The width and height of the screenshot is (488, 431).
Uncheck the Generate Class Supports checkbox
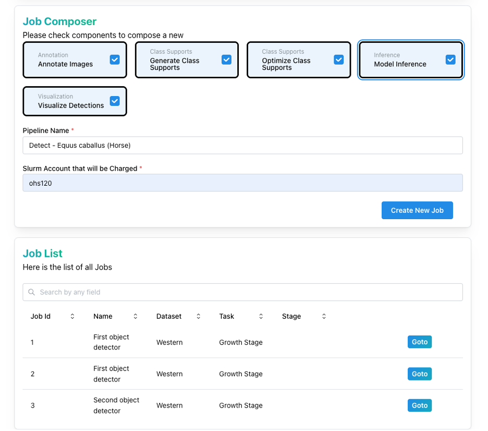pyautogui.click(x=226, y=59)
